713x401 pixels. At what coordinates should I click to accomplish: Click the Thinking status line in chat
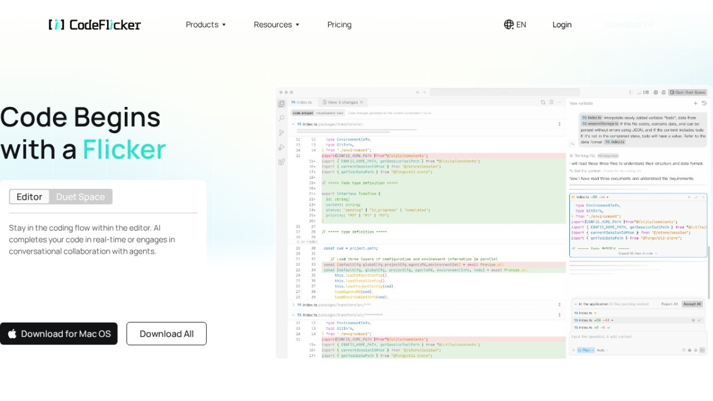[594, 156]
